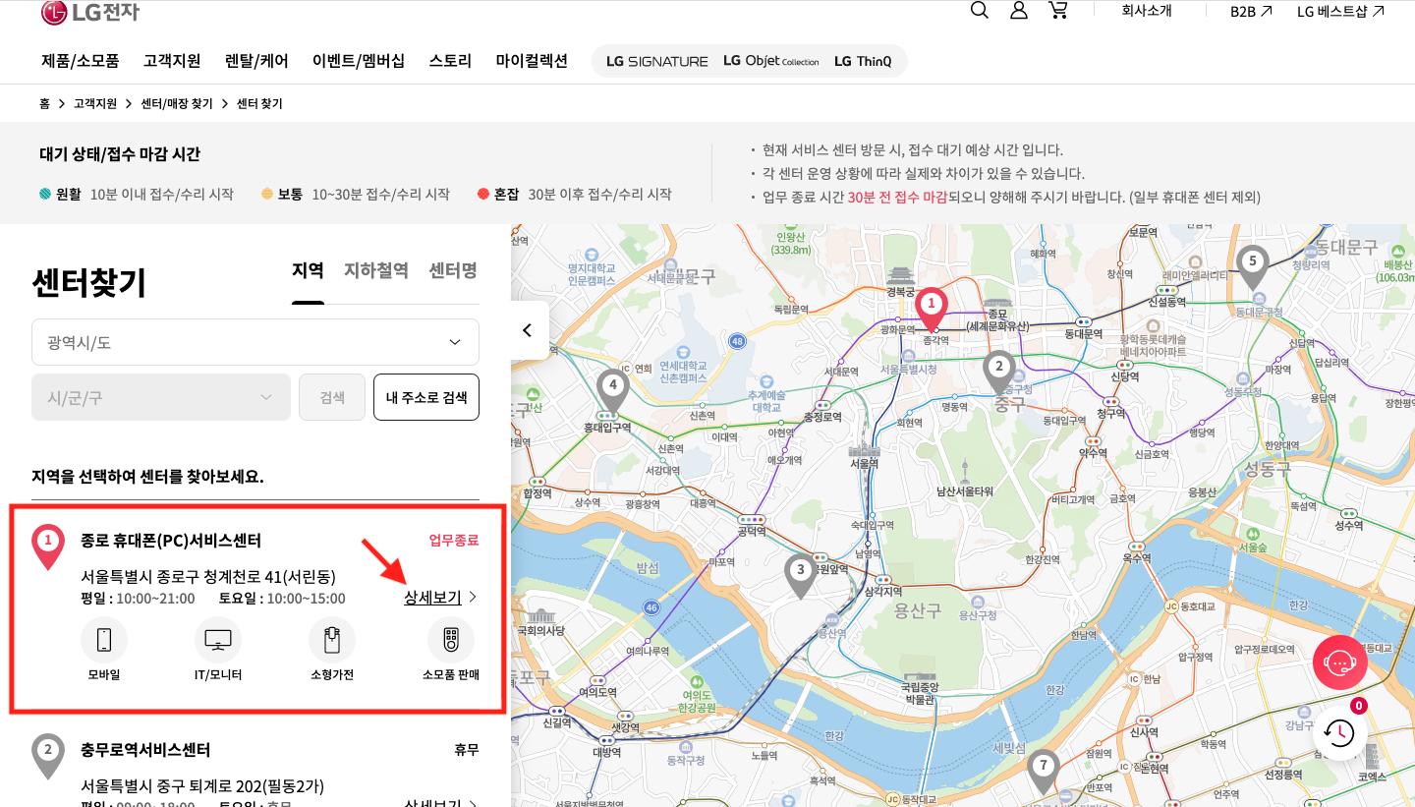
Task: Click map marker number 3
Action: (x=800, y=568)
